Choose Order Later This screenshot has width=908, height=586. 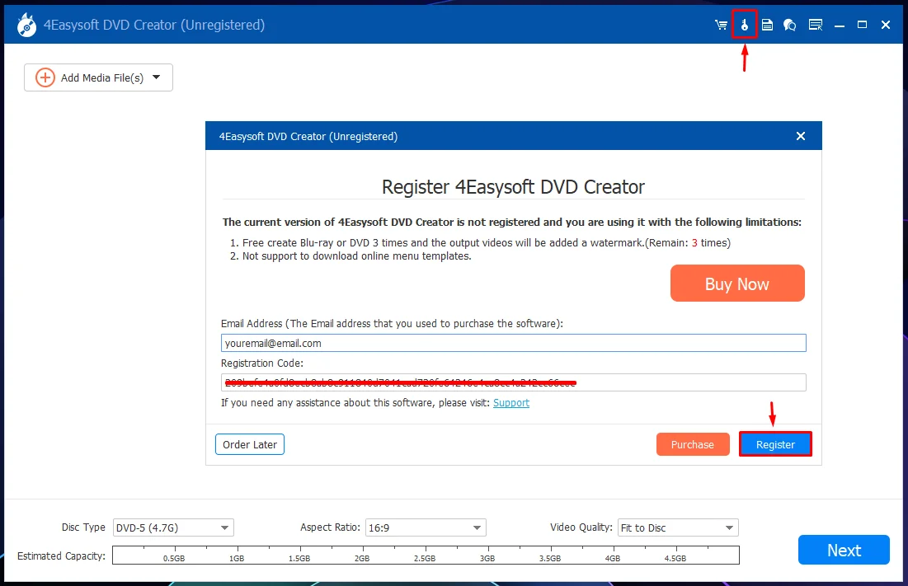tap(250, 444)
